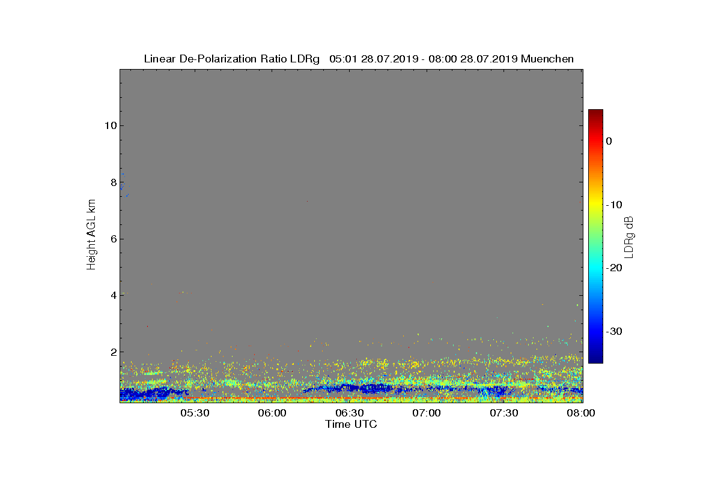Click the 07:00 time axis label

tap(427, 413)
